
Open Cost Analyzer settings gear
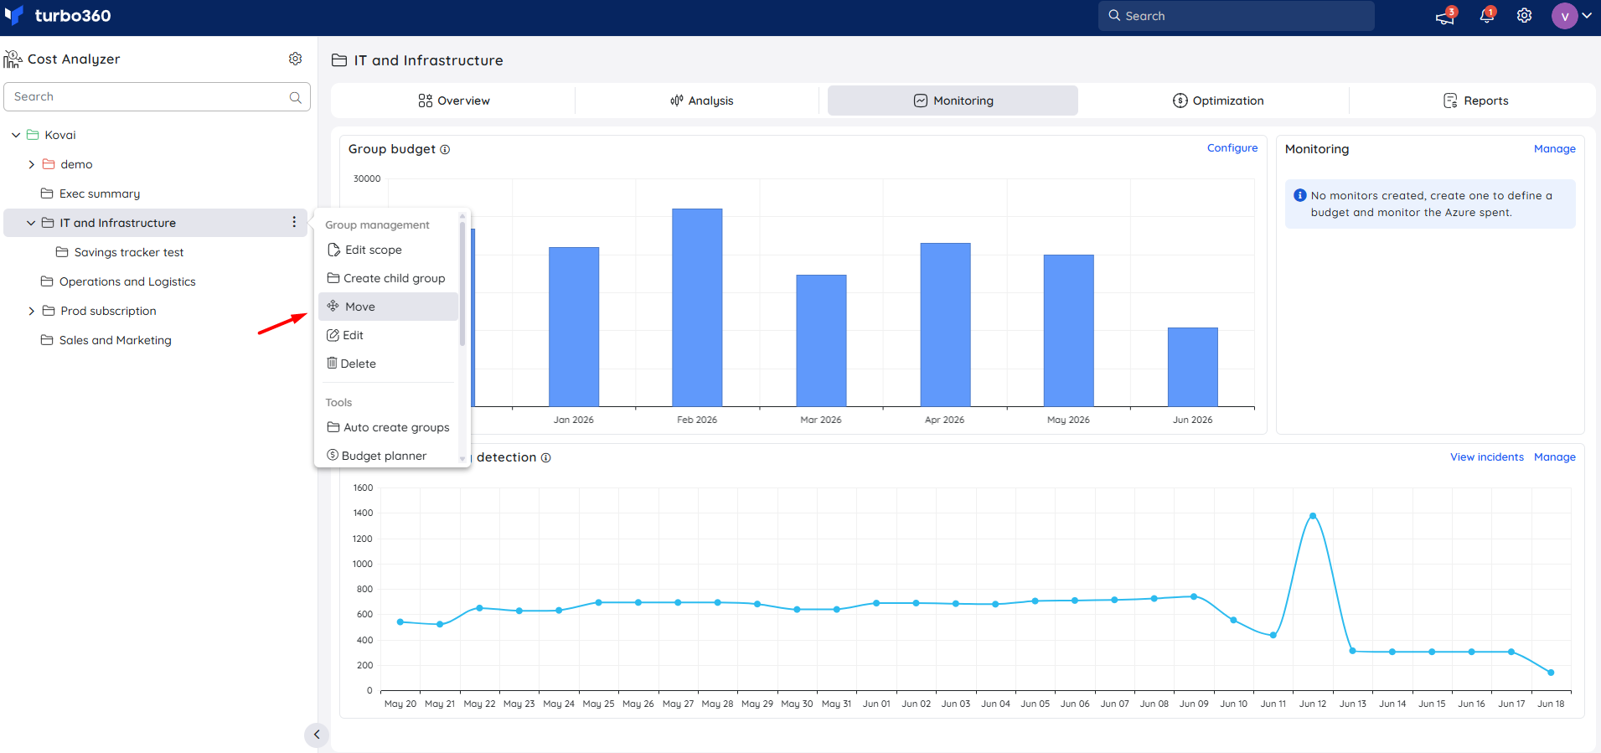tap(295, 59)
